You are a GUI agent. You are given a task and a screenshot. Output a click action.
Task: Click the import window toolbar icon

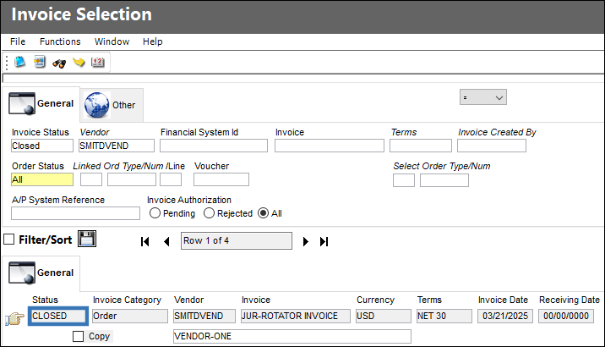pyautogui.click(x=40, y=62)
